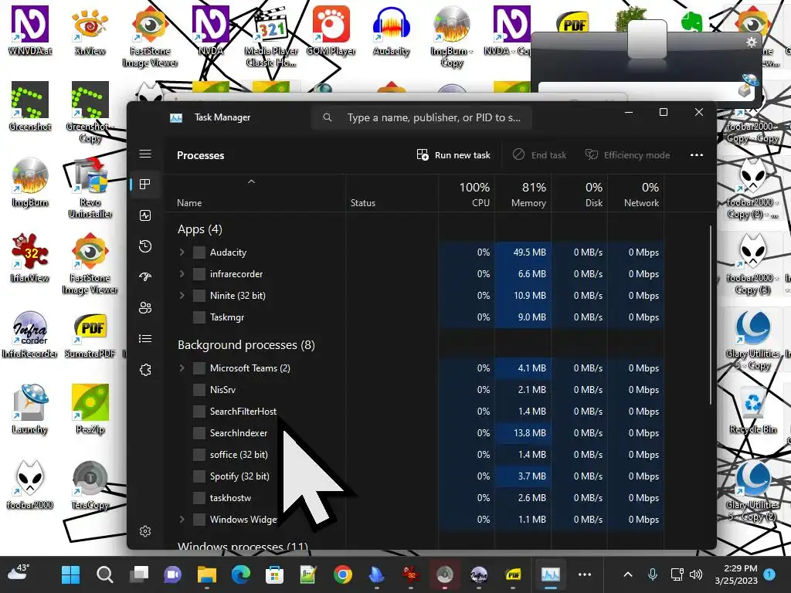Select the soffice (32 bit) process

[x=415, y=455]
